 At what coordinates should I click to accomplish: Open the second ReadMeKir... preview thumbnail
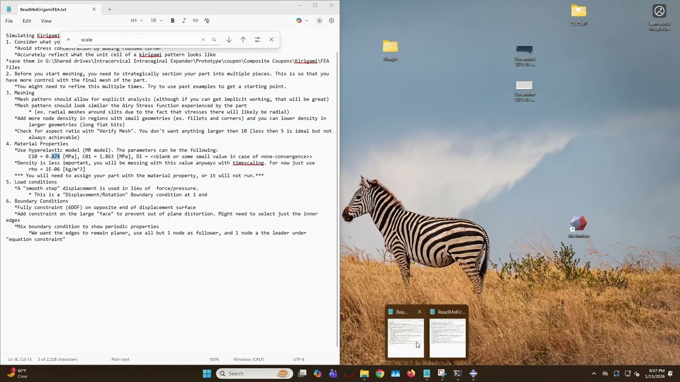447,338
